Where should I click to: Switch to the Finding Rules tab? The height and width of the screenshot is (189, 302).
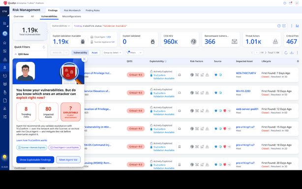pos(92,10)
